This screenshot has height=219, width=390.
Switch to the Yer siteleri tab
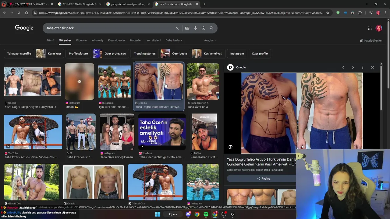pos(154,40)
